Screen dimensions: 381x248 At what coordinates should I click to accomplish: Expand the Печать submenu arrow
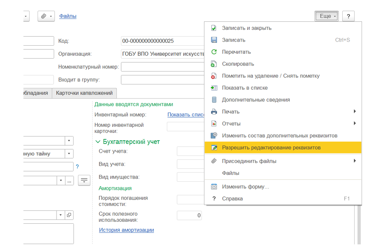click(355, 111)
